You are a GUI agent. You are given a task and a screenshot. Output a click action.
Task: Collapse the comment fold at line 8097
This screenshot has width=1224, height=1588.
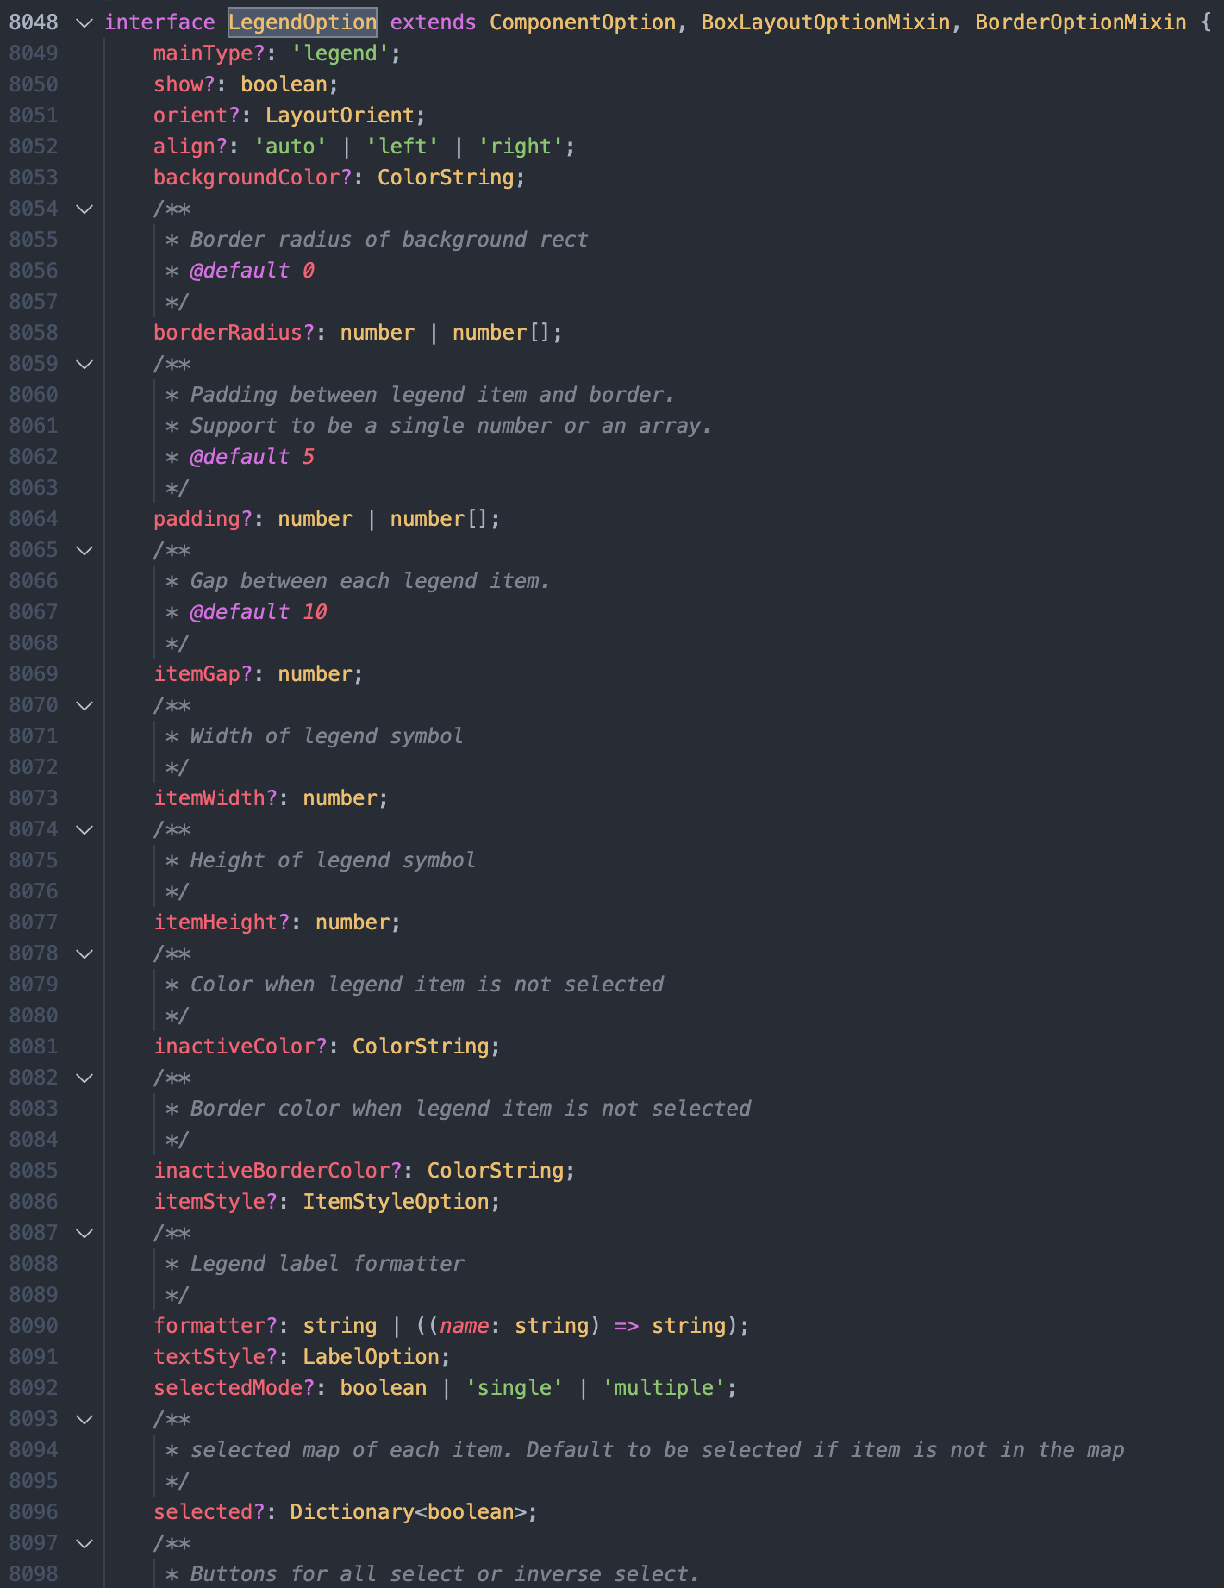[84, 1543]
